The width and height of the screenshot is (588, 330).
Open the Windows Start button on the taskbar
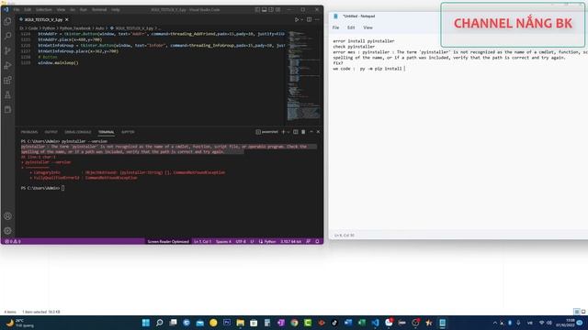tap(146, 323)
